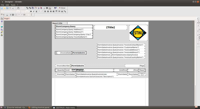
Task: Switch to the Page1 tab
Action: [x=7, y=19]
